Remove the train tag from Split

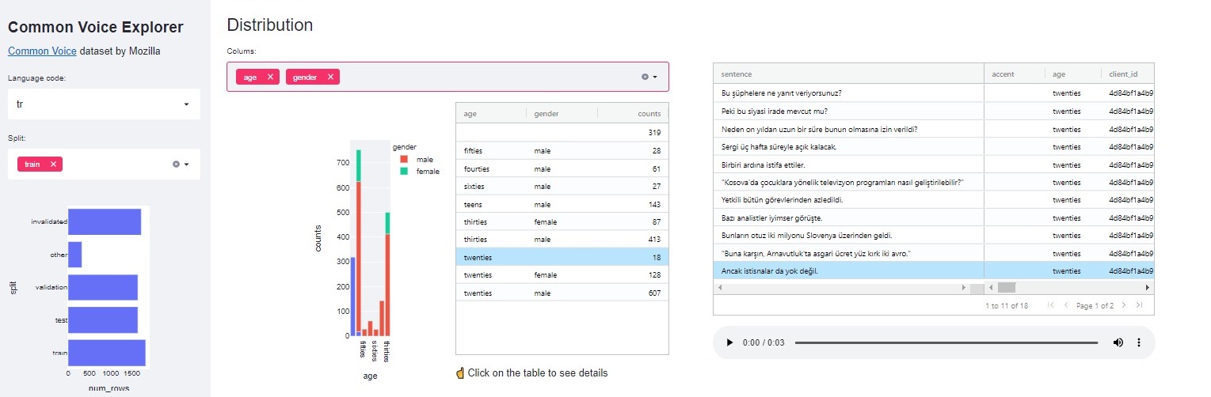[x=53, y=164]
